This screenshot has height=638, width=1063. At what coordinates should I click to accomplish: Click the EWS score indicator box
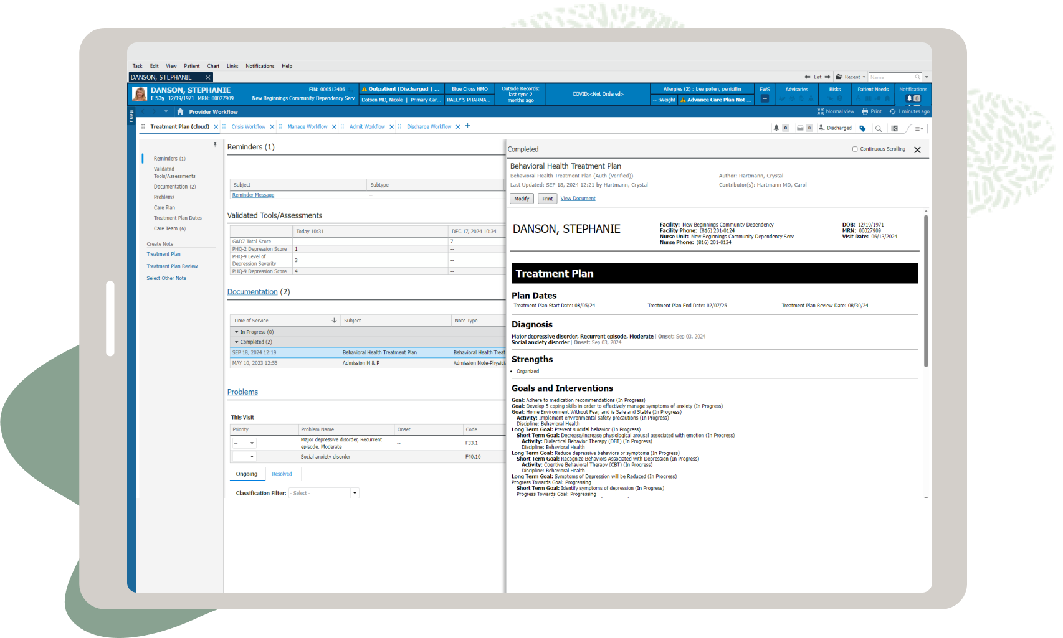click(x=765, y=98)
